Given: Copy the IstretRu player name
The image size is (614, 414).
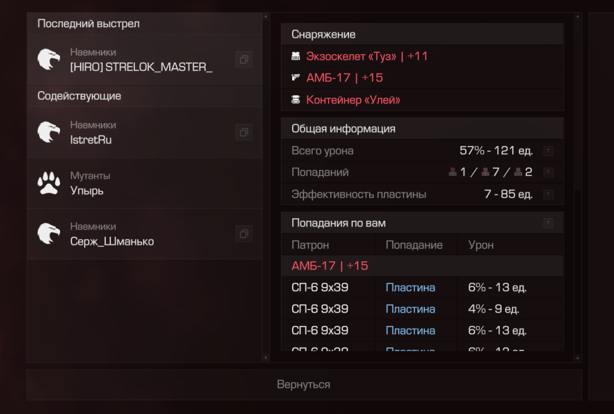Looking at the screenshot, I should [244, 132].
